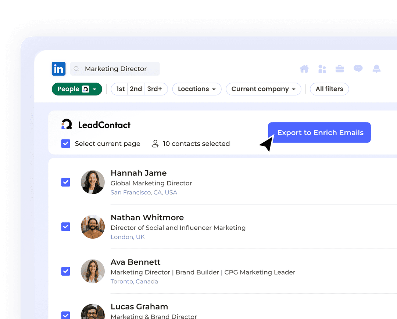Open the Home icon in the top navigation

[x=304, y=69]
